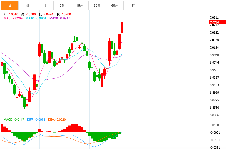Click the latest red candlestick at the high
The width and height of the screenshot is (226, 149).
(x=122, y=27)
